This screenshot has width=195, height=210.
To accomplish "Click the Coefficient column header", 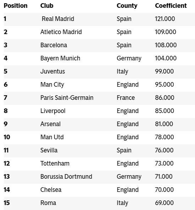I will 171,6.
